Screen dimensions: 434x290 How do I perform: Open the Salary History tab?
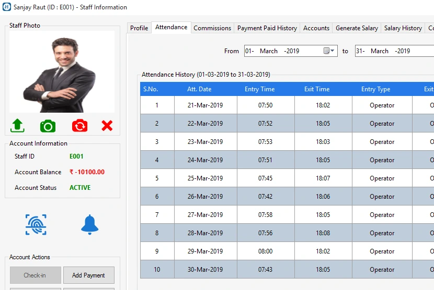(x=403, y=28)
